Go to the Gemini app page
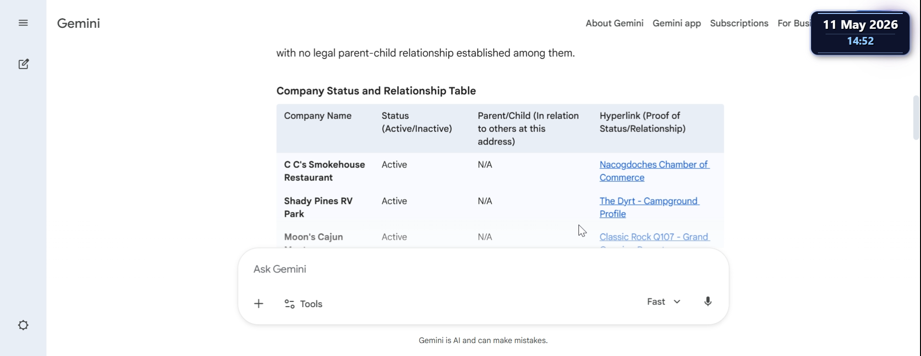This screenshot has height=356, width=921. tap(676, 24)
